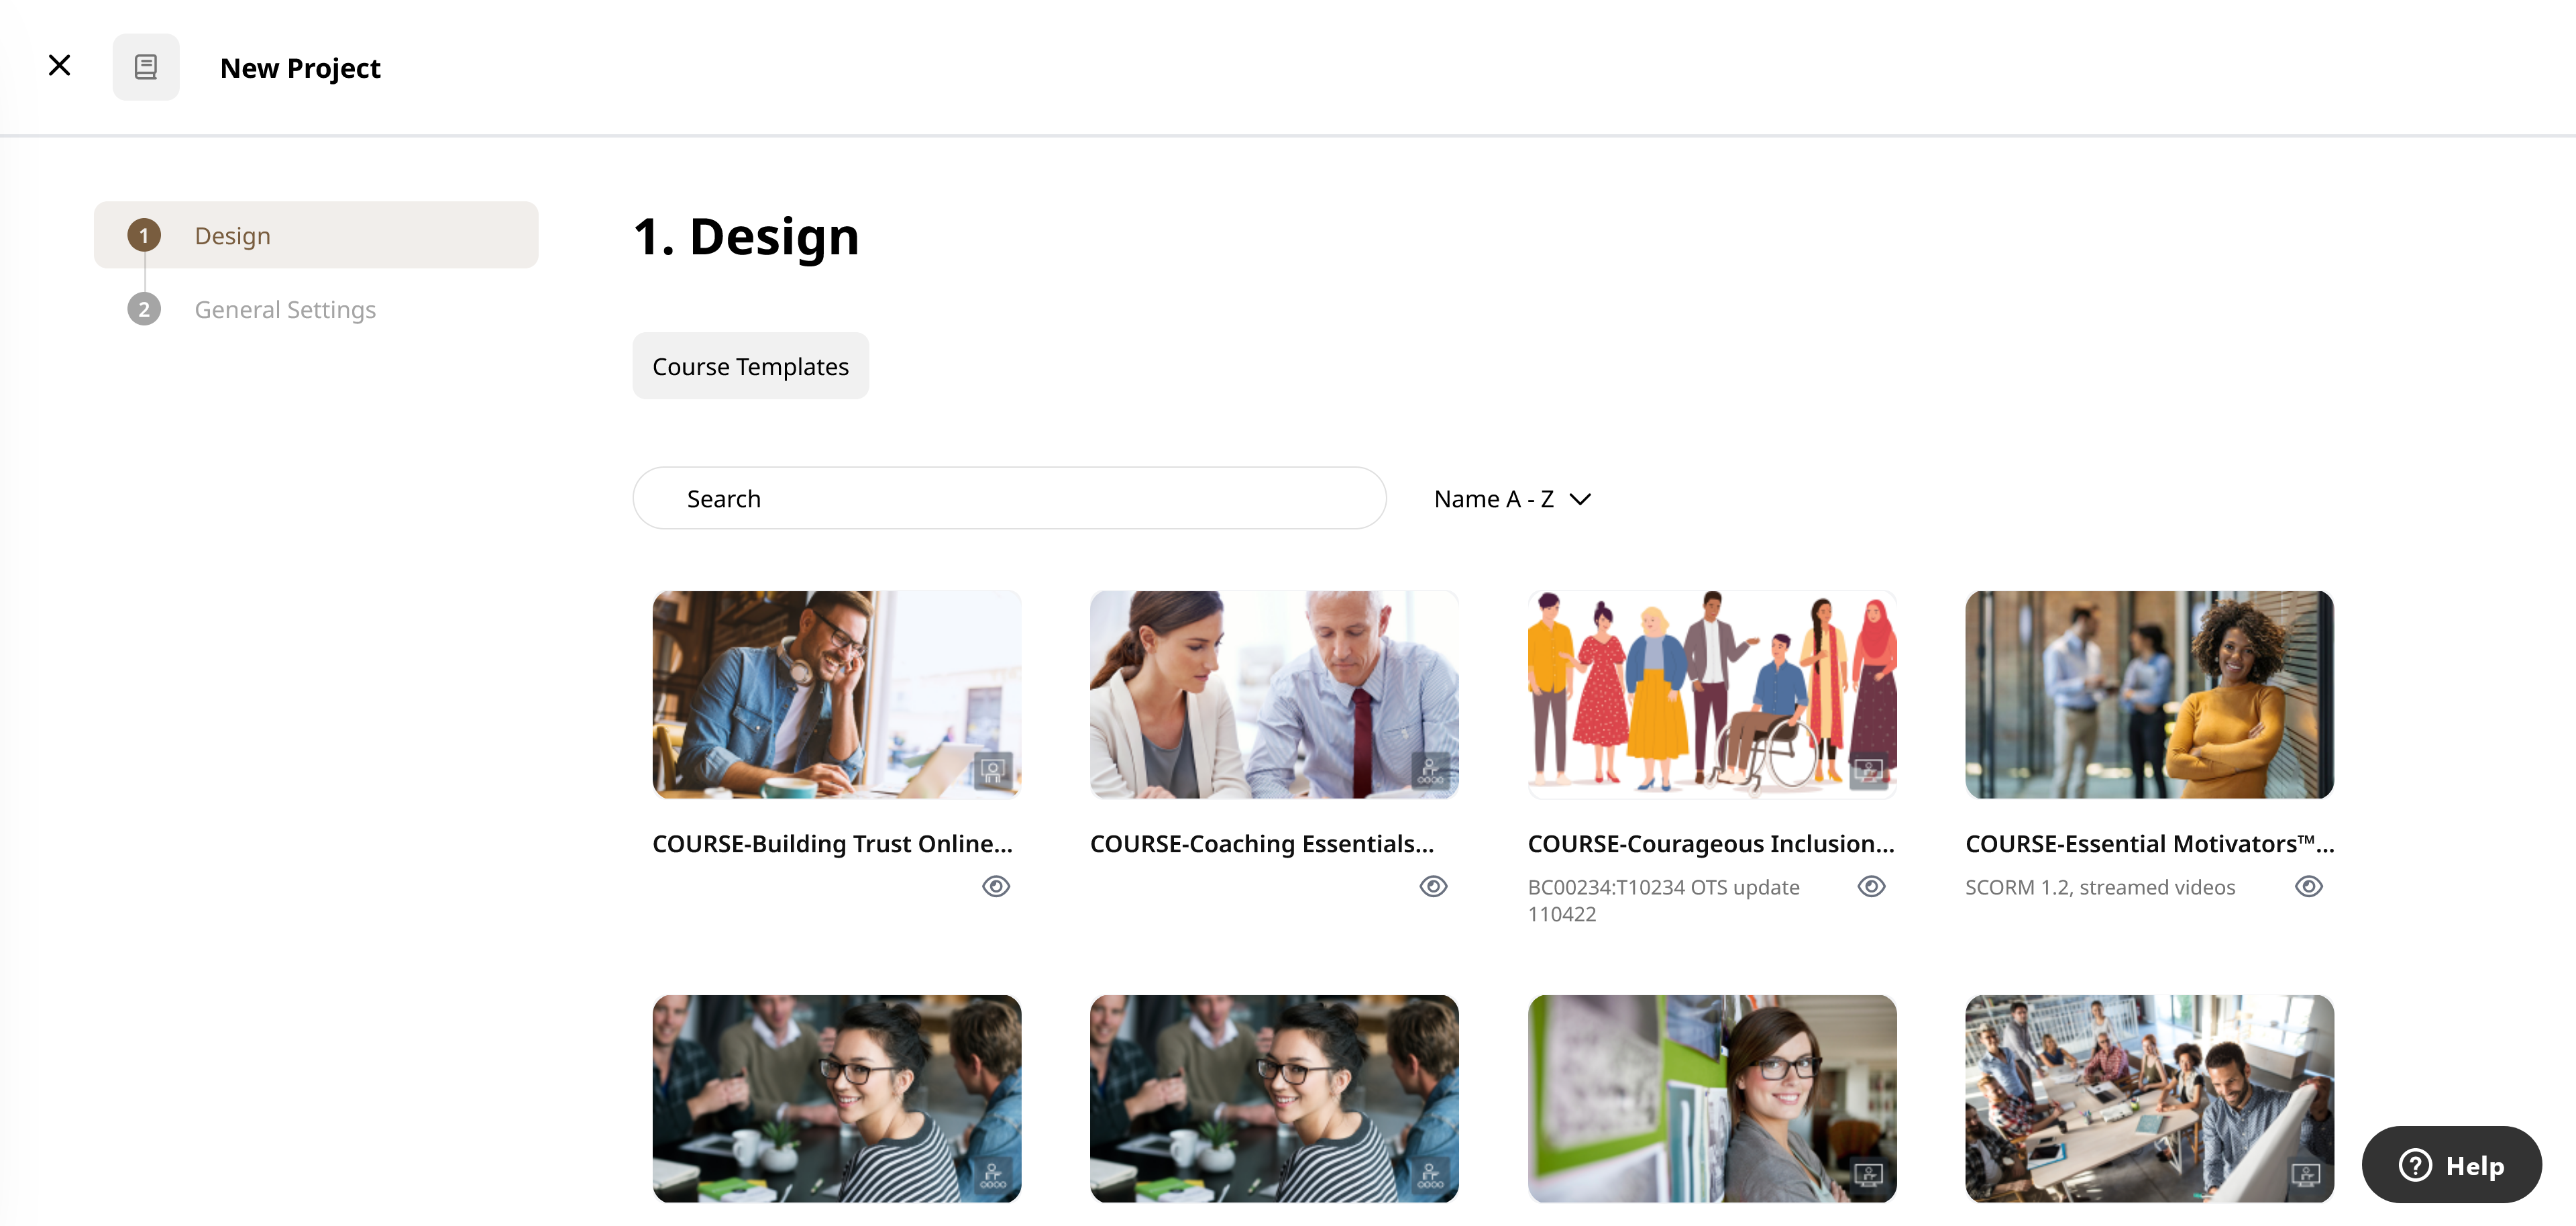Go to General Settings step
The width and height of the screenshot is (2576, 1226).
point(285,310)
